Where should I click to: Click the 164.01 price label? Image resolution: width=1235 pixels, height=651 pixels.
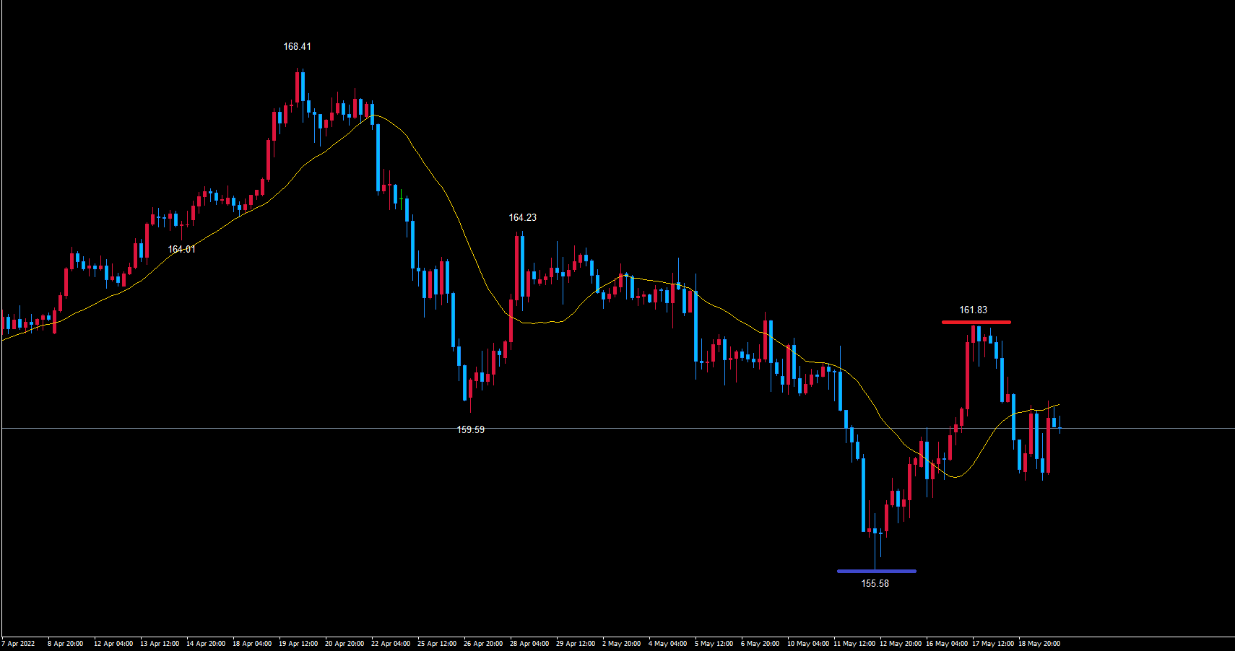coord(181,250)
